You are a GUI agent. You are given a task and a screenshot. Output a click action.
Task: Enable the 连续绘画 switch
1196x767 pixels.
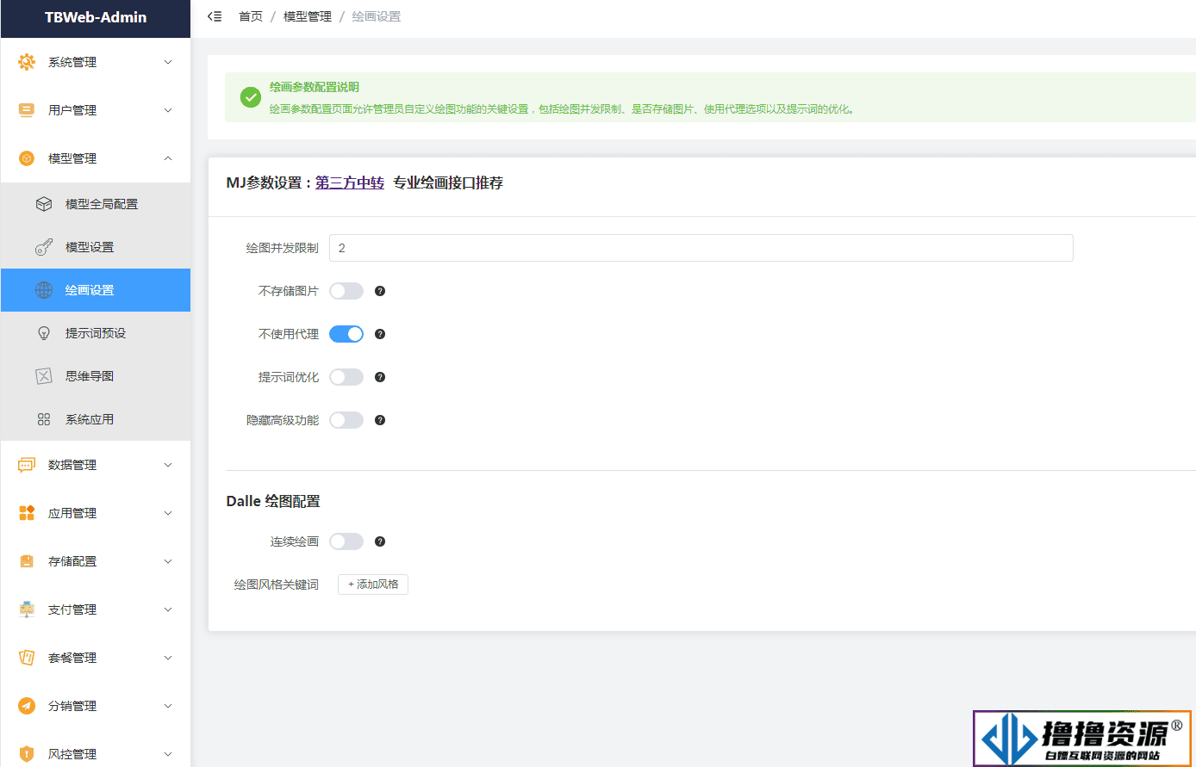coord(346,541)
